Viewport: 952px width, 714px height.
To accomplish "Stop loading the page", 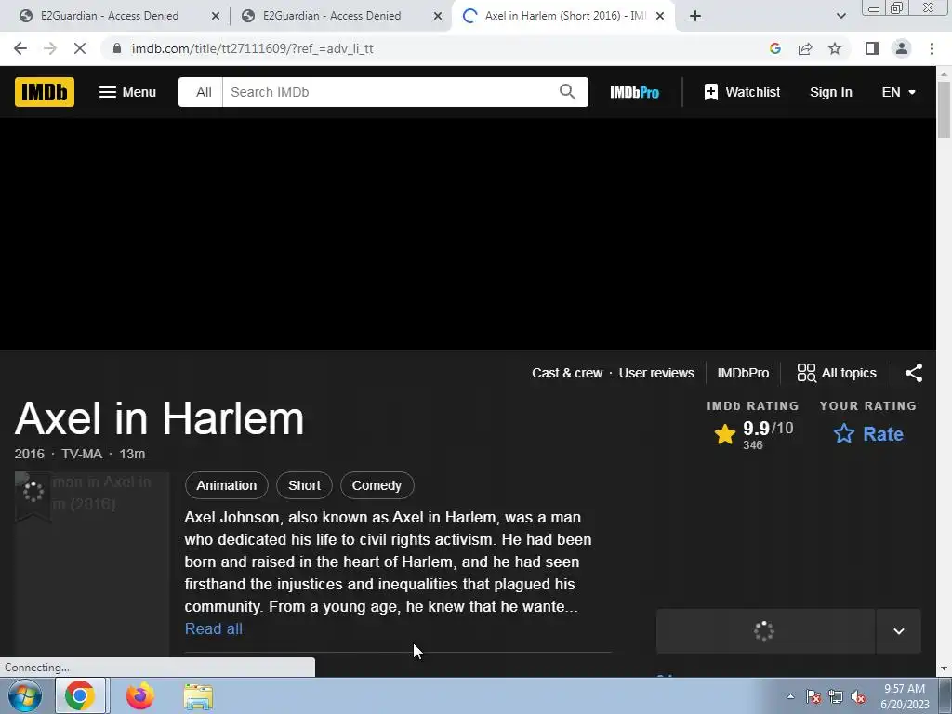I will click(80, 48).
